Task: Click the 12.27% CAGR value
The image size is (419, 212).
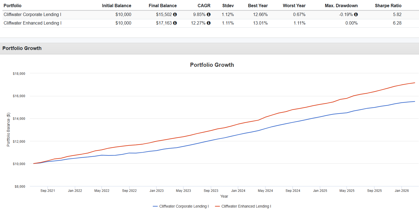Action: (x=198, y=23)
